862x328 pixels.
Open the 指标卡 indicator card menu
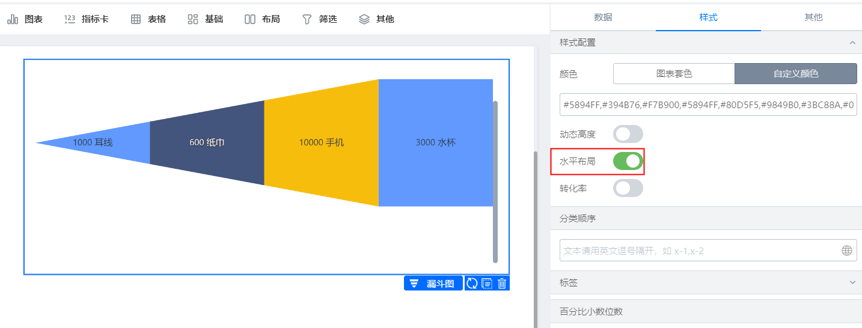(x=87, y=19)
